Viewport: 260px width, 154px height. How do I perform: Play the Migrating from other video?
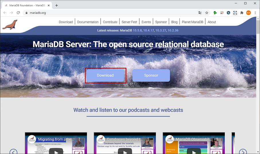(56, 151)
